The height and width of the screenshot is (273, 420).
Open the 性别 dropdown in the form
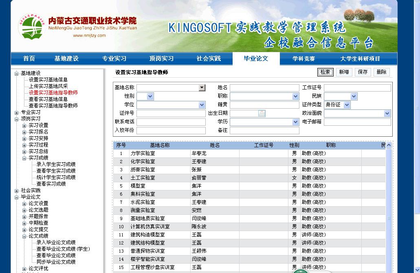[150, 96]
